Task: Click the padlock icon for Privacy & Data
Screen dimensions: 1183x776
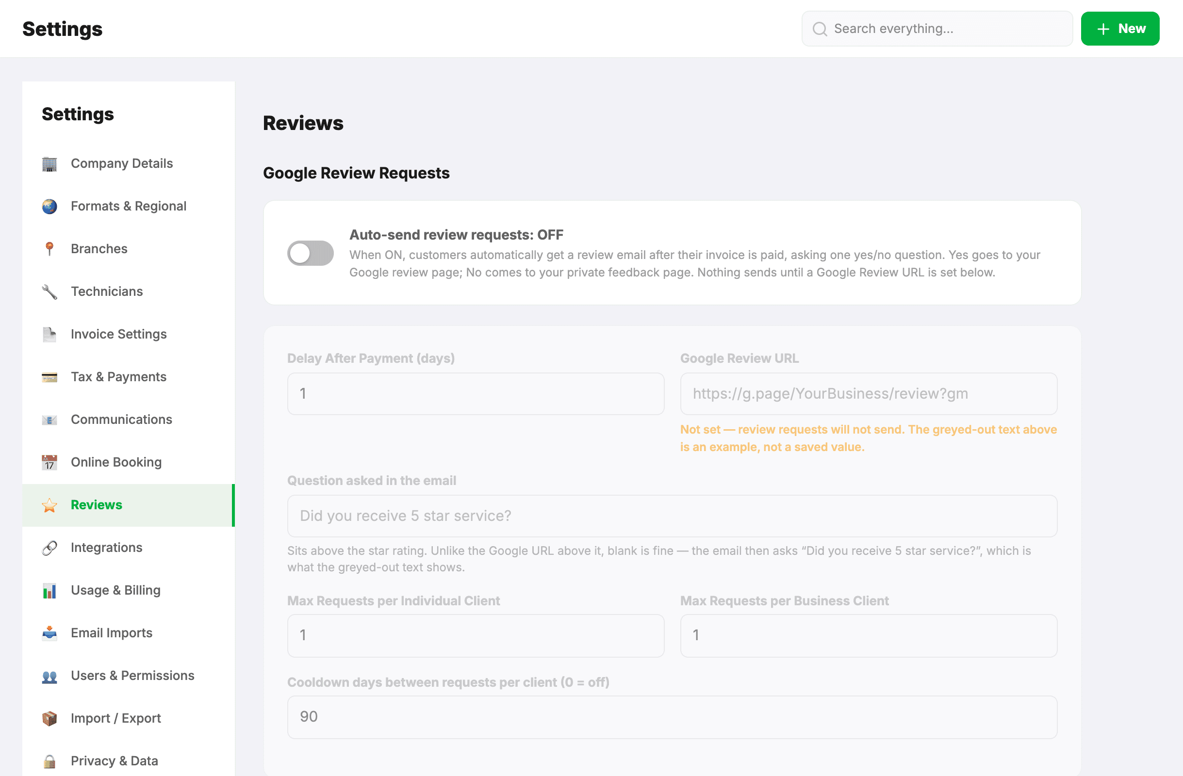Action: [49, 761]
